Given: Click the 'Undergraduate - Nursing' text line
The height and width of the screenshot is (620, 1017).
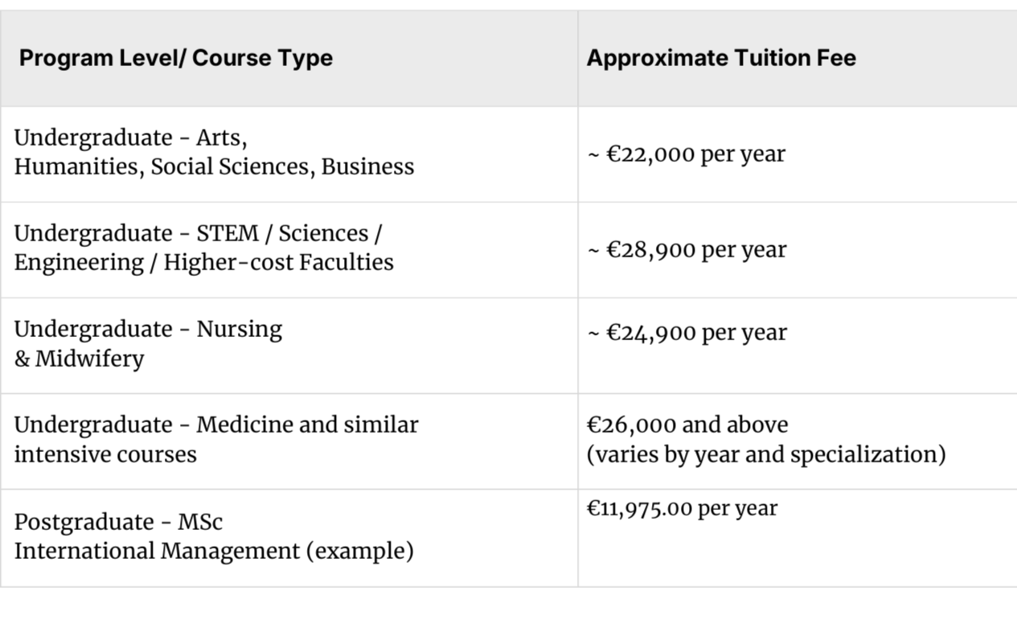Looking at the screenshot, I should pos(148,329).
